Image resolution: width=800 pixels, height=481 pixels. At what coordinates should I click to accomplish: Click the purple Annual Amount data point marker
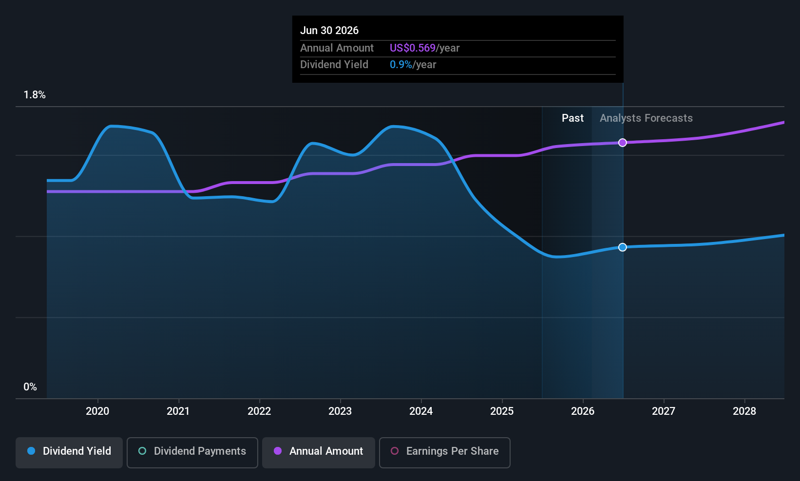click(x=623, y=143)
